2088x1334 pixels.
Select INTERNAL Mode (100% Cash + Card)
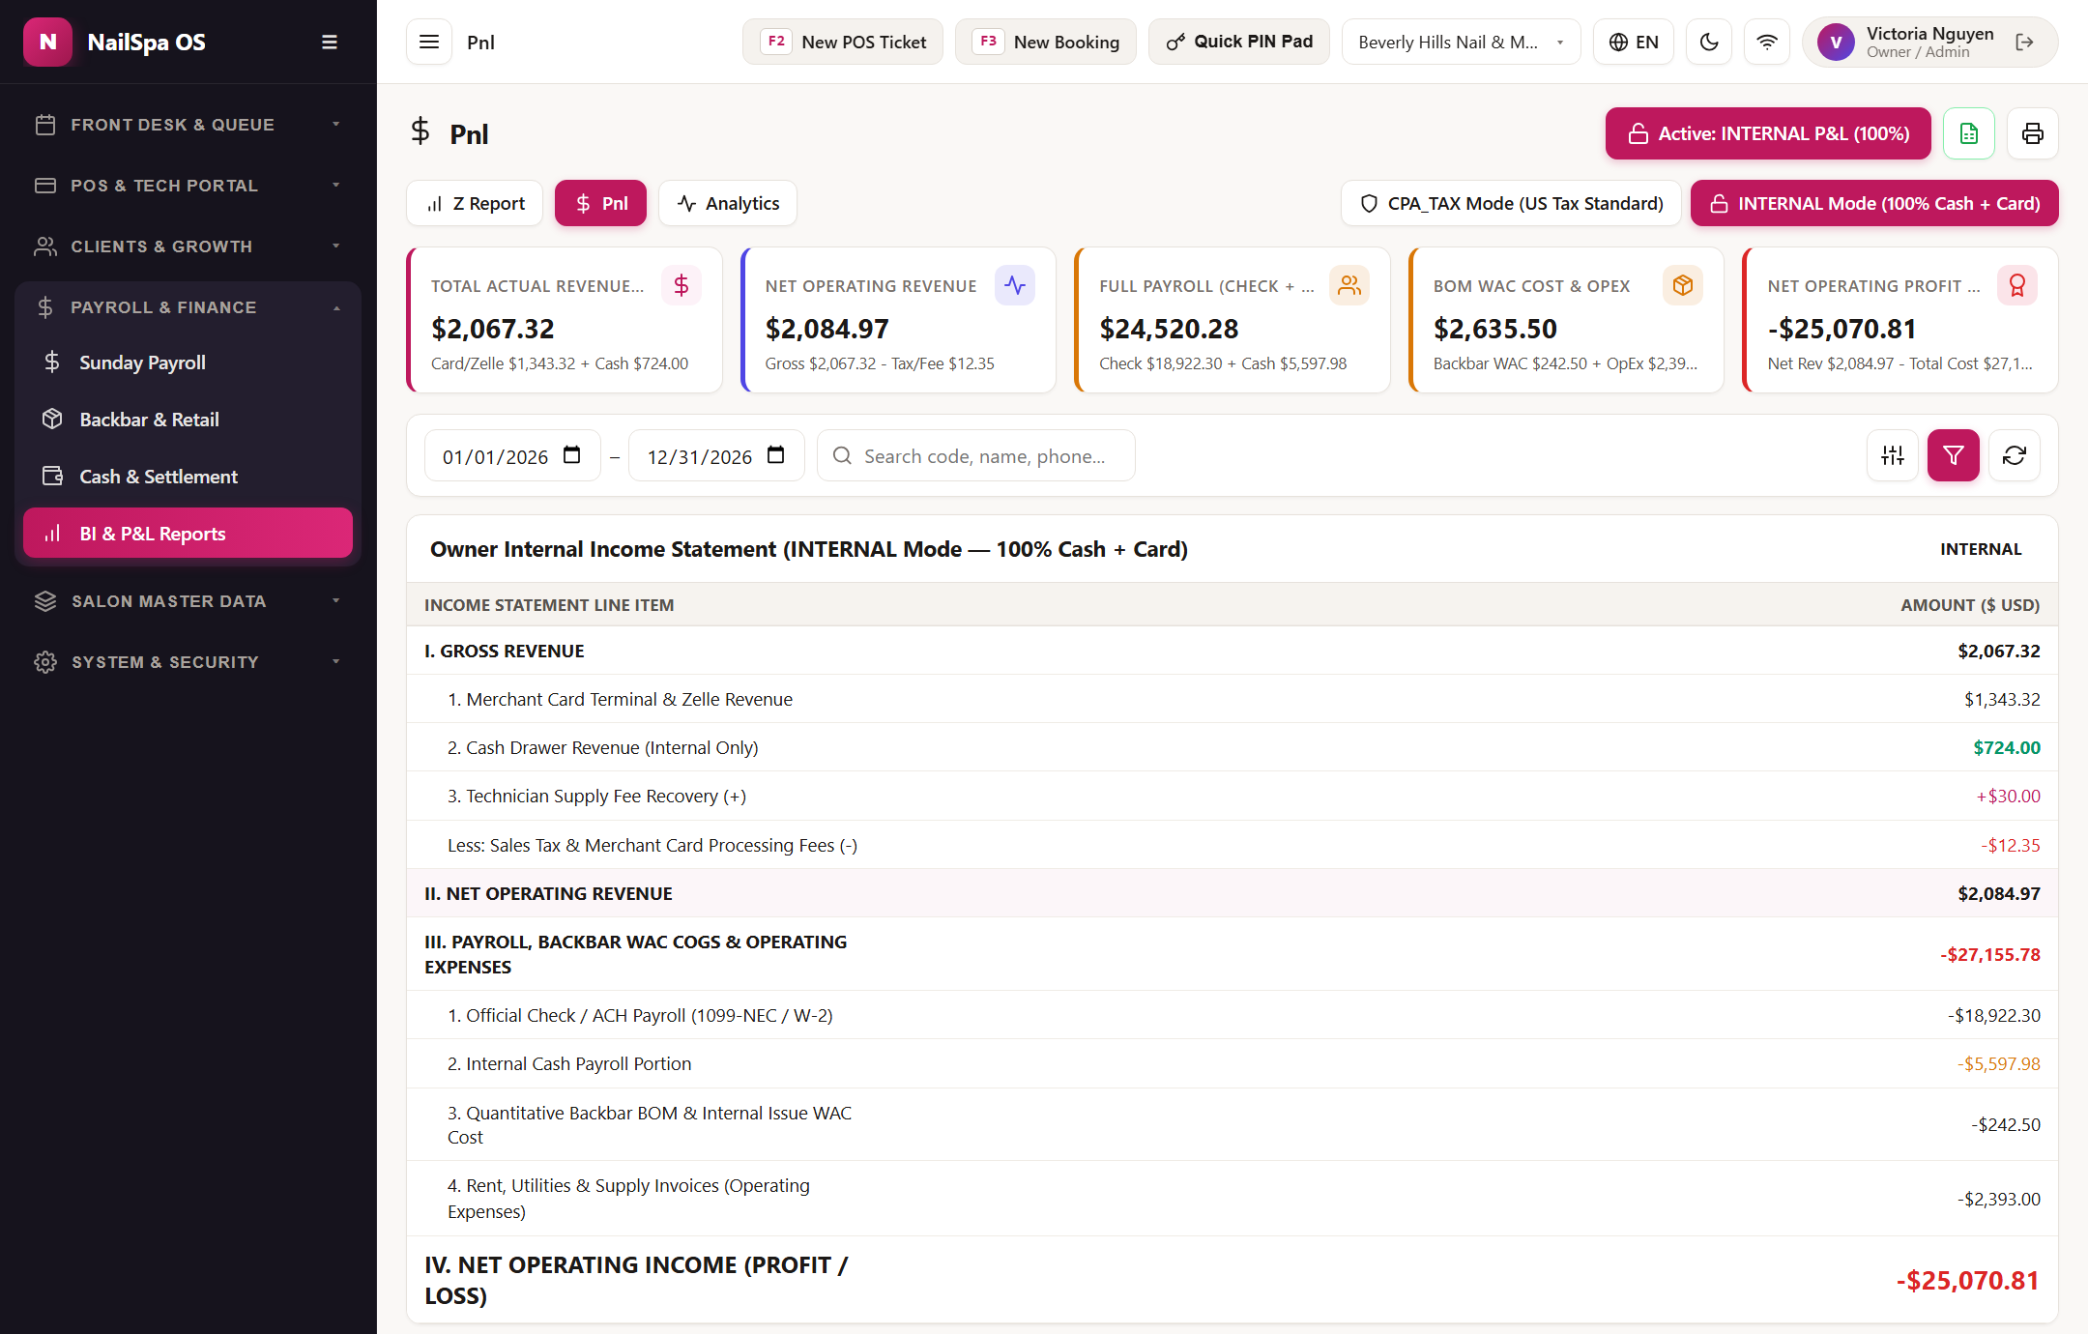(1874, 203)
